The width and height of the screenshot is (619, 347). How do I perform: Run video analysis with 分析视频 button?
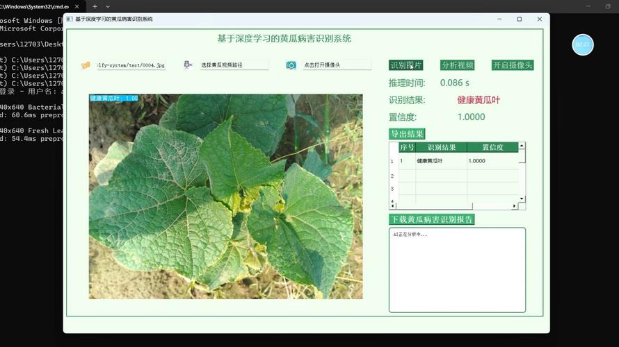(457, 65)
